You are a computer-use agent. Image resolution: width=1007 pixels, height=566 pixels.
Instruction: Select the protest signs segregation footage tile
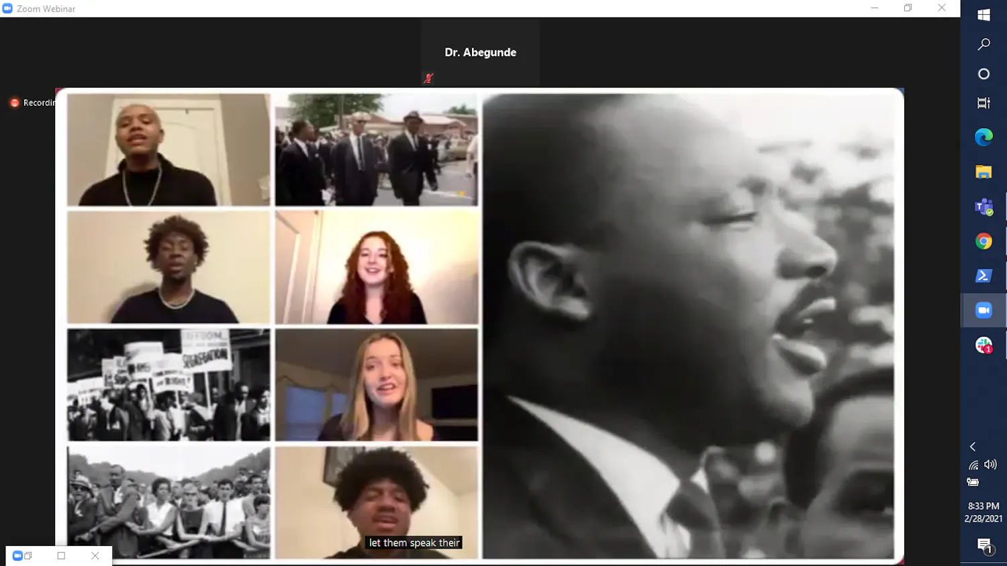coord(169,384)
